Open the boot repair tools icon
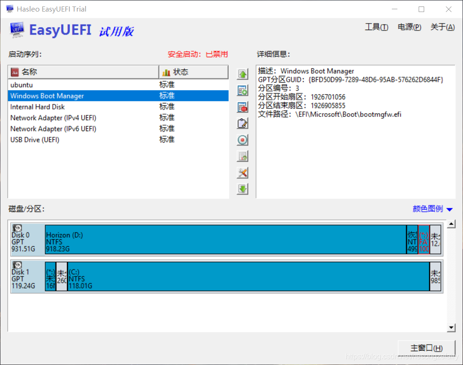 pyautogui.click(x=242, y=172)
